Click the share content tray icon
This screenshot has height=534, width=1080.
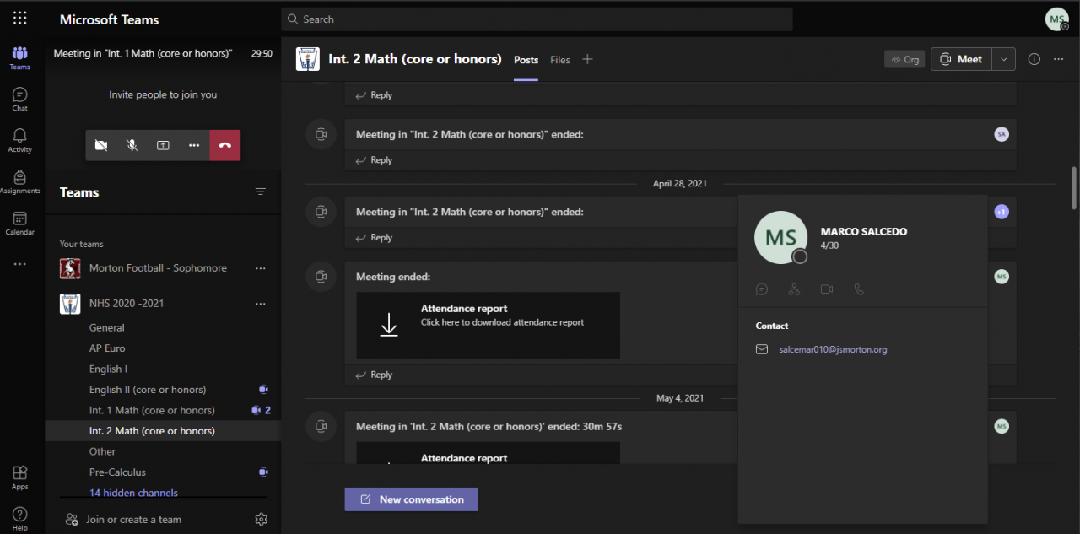click(x=163, y=145)
